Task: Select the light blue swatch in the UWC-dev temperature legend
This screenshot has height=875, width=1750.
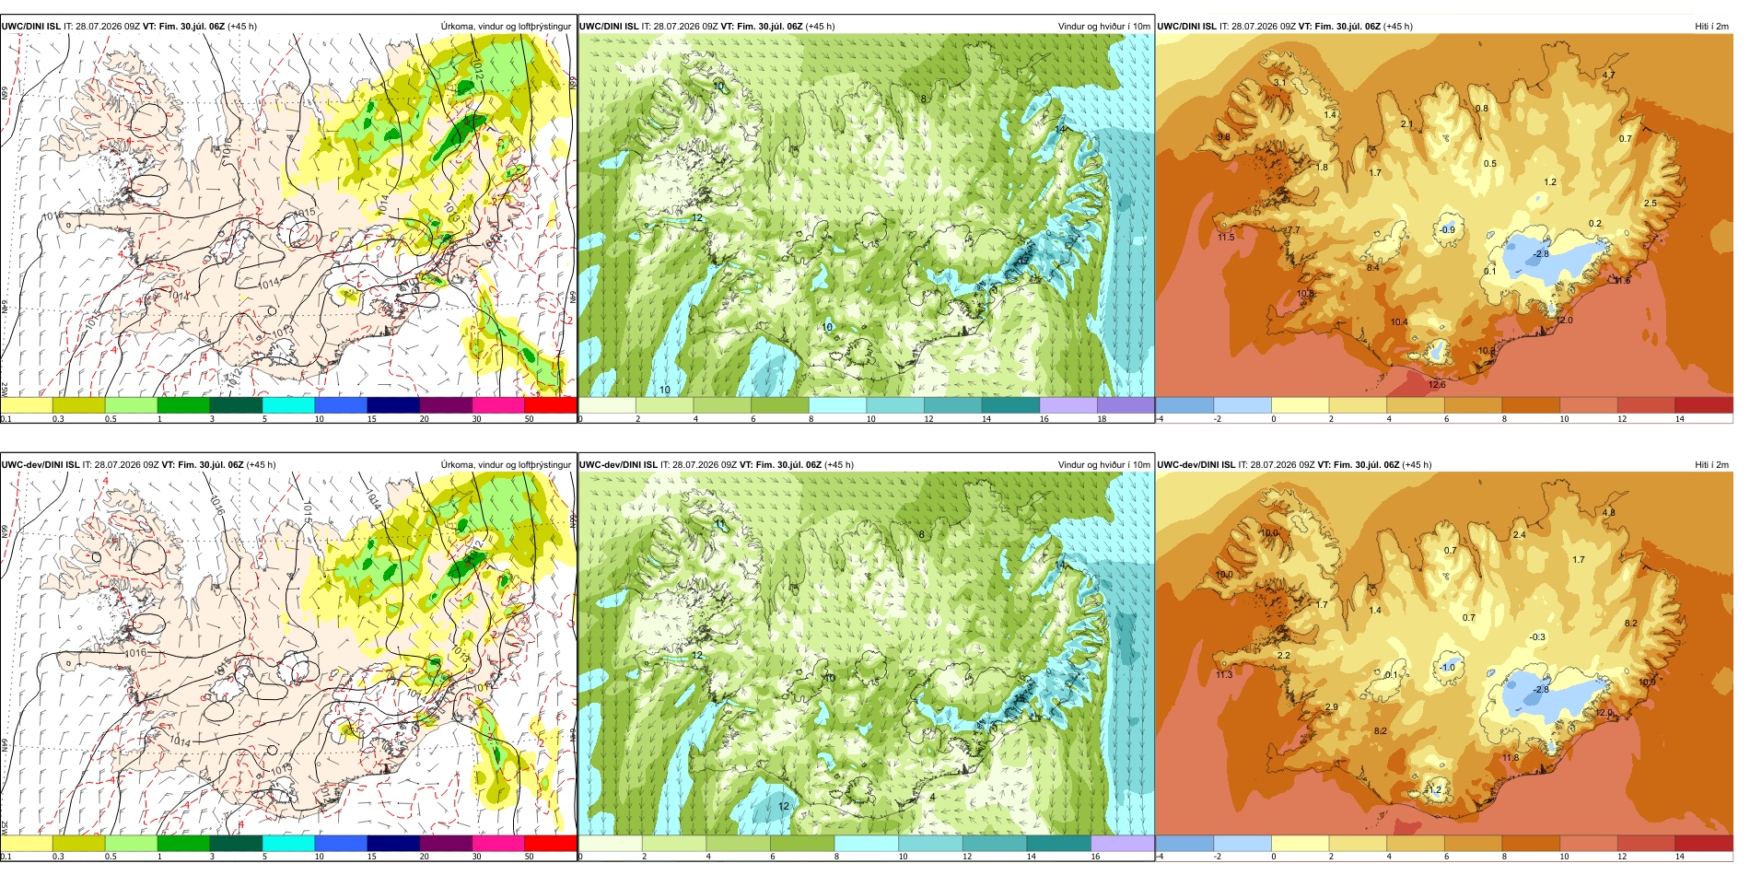Action: click(1242, 843)
